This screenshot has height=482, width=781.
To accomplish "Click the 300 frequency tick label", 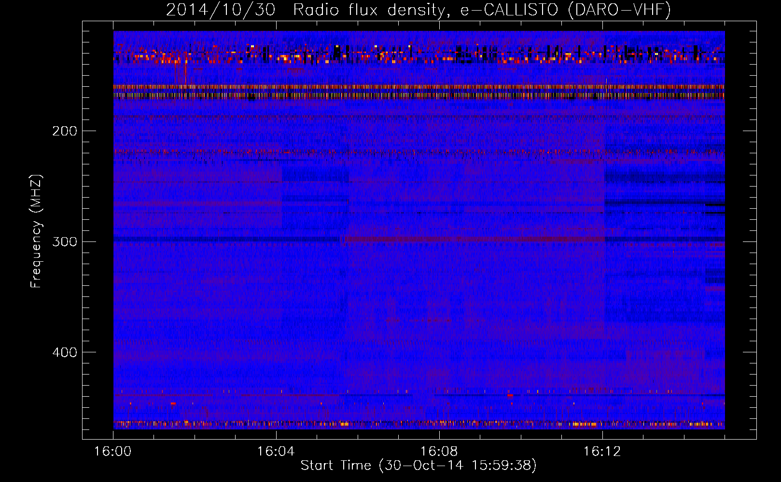I will (65, 241).
